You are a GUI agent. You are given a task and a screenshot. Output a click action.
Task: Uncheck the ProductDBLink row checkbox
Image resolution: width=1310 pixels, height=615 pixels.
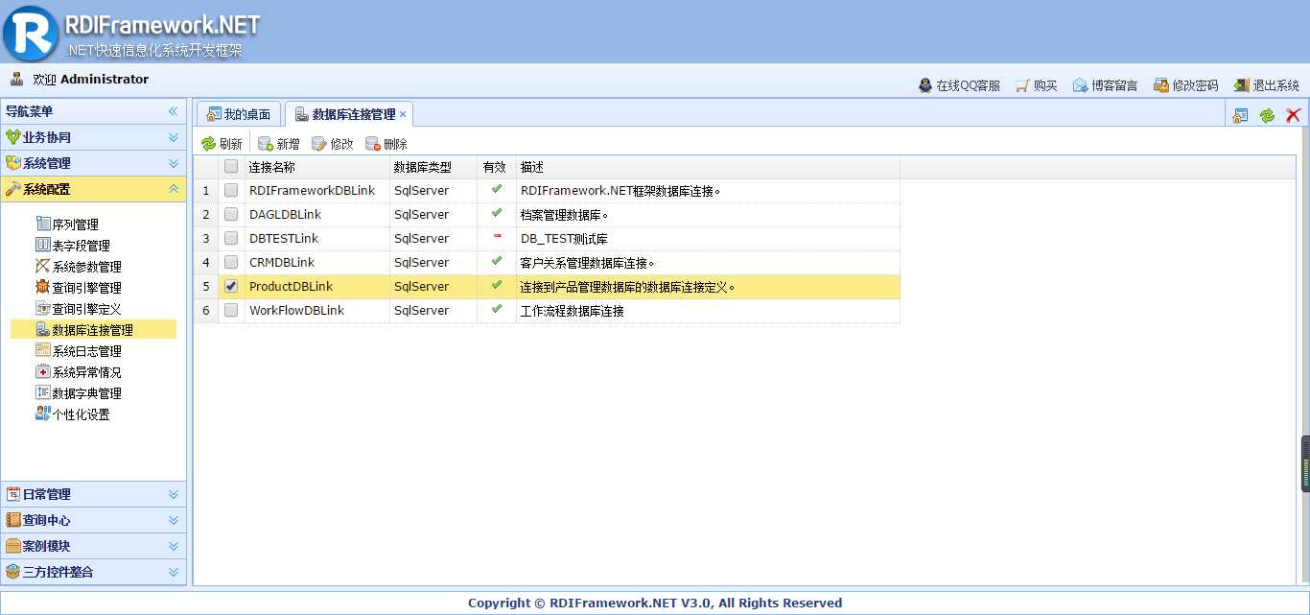coord(231,287)
